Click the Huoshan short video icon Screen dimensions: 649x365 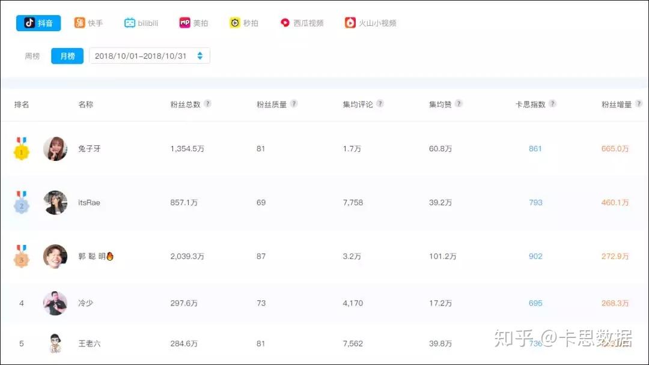click(350, 23)
